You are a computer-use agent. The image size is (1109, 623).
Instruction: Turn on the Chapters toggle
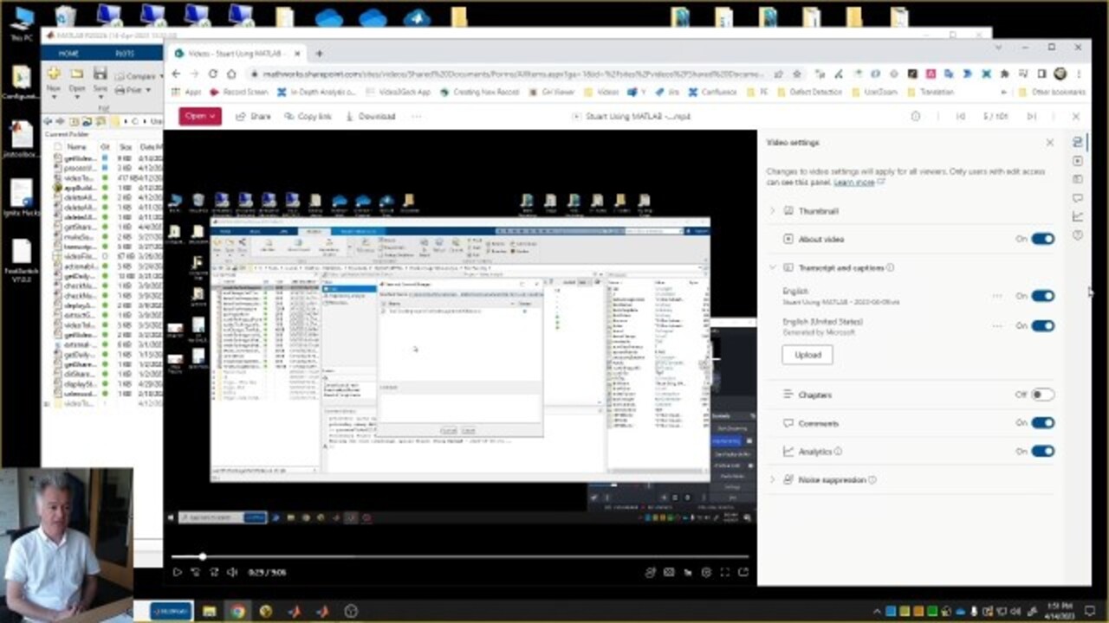point(1042,395)
